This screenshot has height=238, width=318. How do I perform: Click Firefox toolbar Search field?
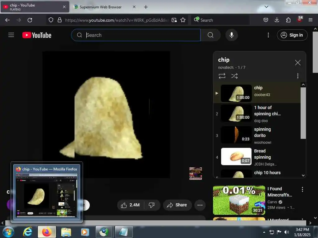pyautogui.click(x=220, y=20)
